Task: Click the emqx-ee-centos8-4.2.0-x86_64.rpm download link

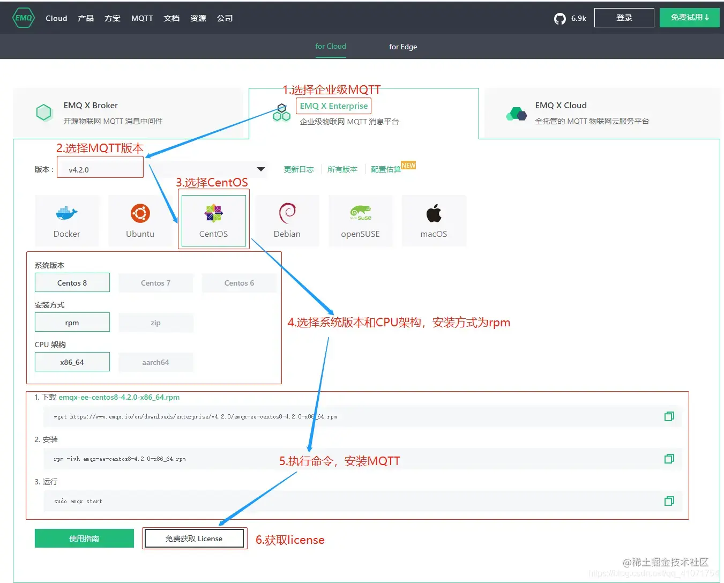Action: 119,397
